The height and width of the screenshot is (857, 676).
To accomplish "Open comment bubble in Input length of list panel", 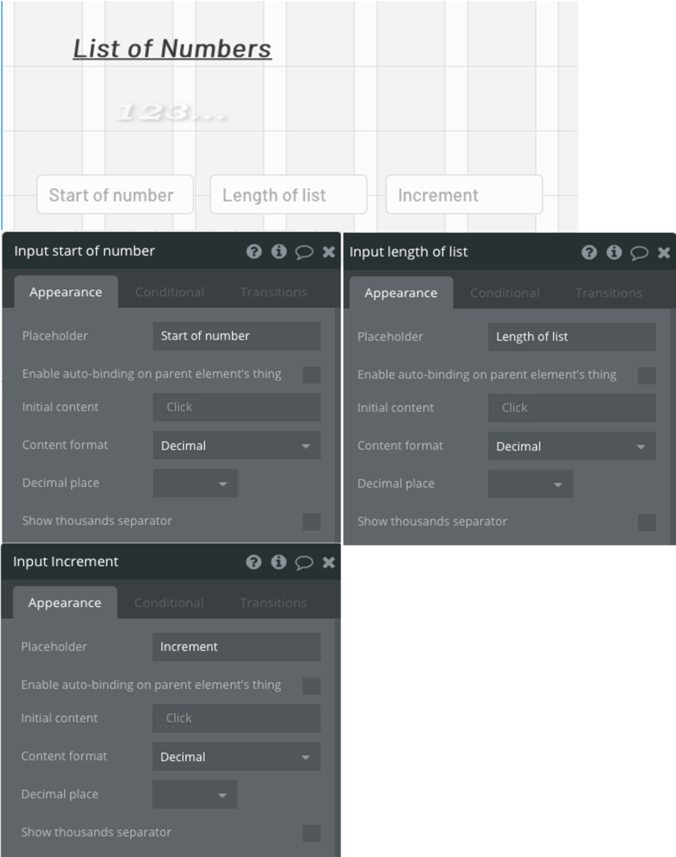I will click(639, 253).
